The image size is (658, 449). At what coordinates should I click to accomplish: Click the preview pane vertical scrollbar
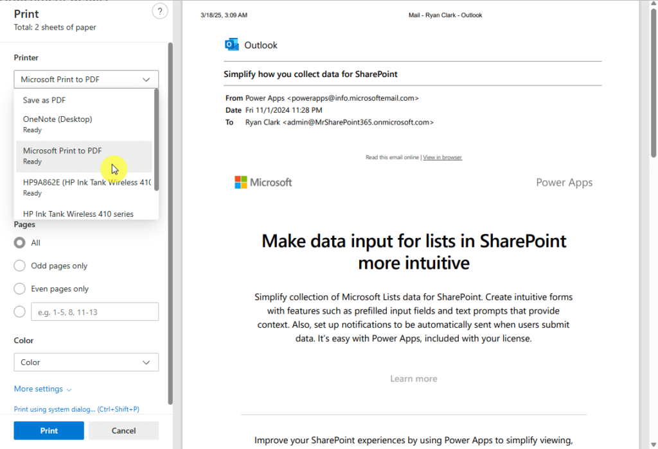click(x=654, y=84)
